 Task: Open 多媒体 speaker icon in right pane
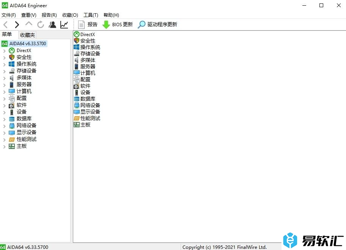pos(77,60)
